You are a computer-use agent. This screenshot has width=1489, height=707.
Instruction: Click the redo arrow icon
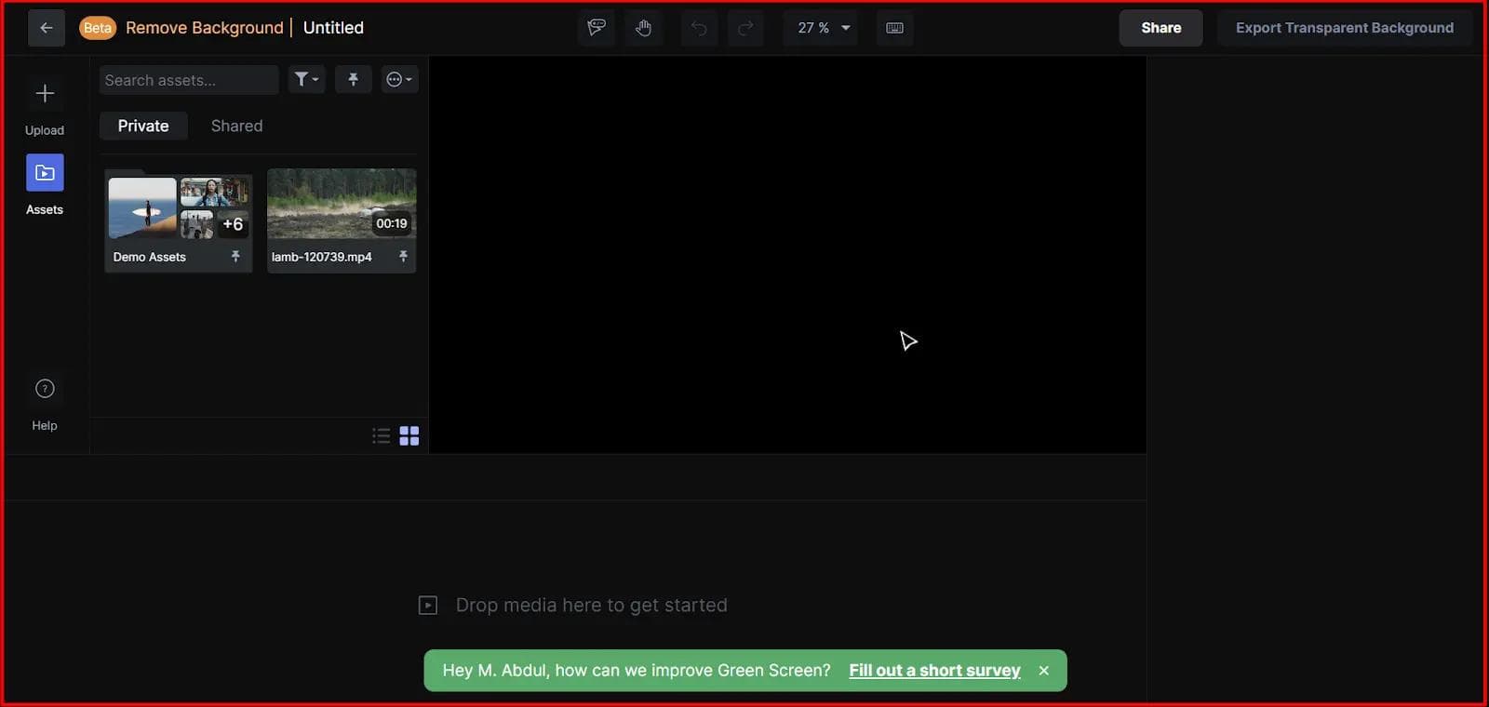pos(745,28)
